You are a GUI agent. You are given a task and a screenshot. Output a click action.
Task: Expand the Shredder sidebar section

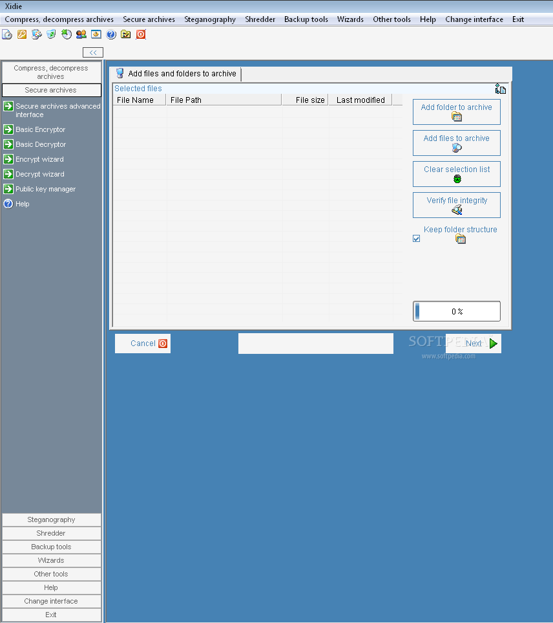52,533
